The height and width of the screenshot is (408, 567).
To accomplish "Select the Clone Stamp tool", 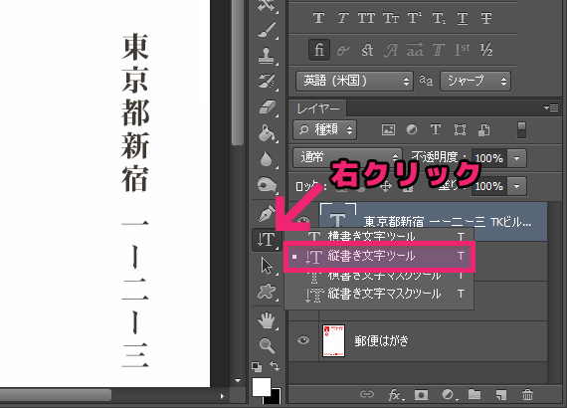I will click(x=267, y=56).
